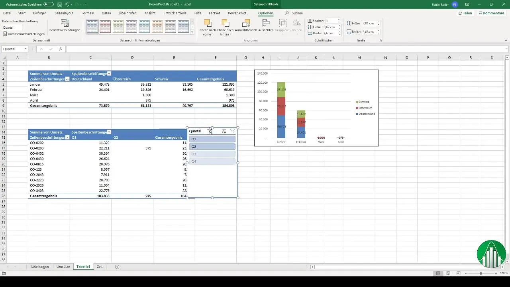Image resolution: width=510 pixels, height=287 pixels.
Task: Toggle multi-select in Quartal slicer
Action: tap(224, 131)
